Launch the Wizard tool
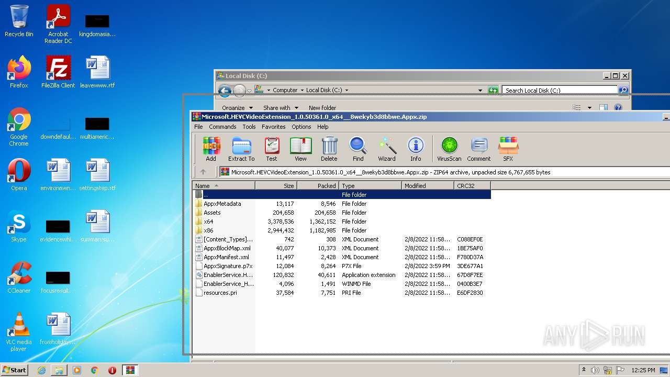This screenshot has width=670, height=377. click(387, 149)
